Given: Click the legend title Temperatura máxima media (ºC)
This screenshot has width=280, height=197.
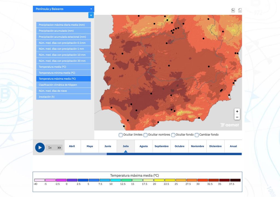Looking at the screenshot, I should tap(135, 176).
